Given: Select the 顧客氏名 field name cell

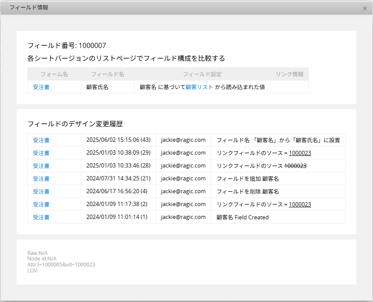Looking at the screenshot, I should point(97,87).
